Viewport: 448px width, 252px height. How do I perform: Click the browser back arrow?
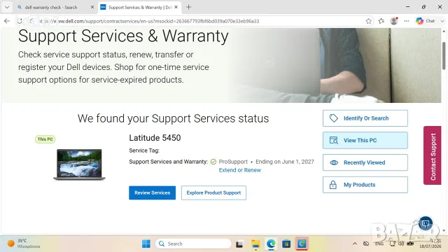click(x=7, y=21)
